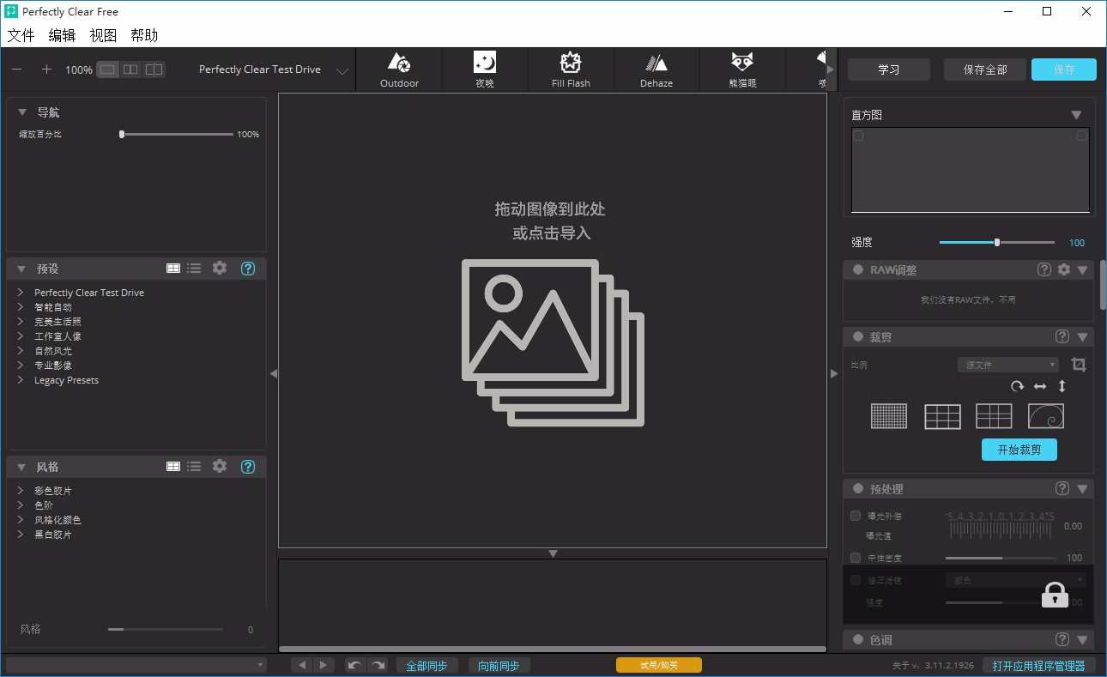1107x677 pixels.
Task: Click the 保存全部 button
Action: [985, 70]
